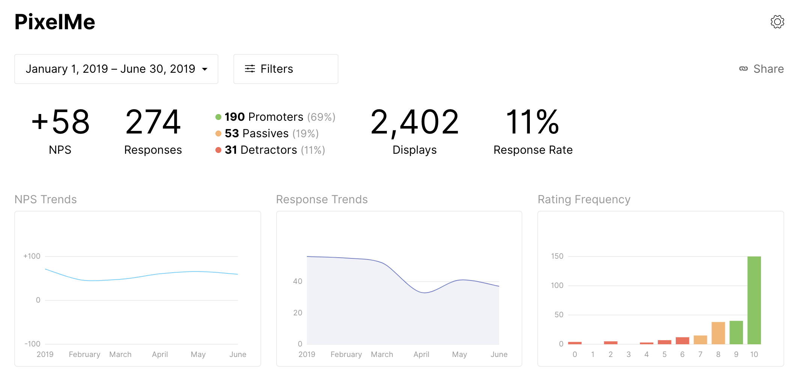Click the green bar for rating 10

point(754,300)
